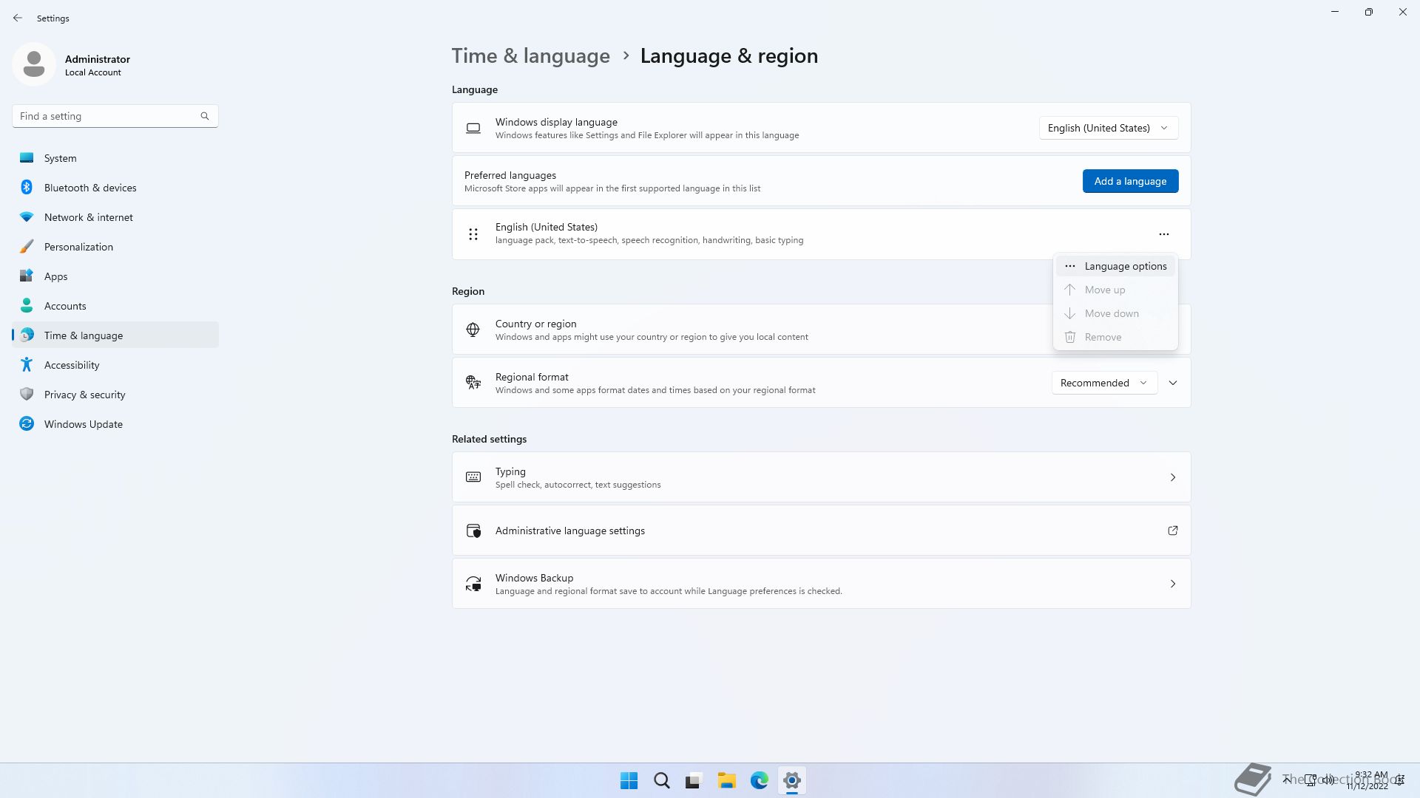Image resolution: width=1420 pixels, height=798 pixels.
Task: Click the Time & language breadcrumb link
Action: click(530, 56)
